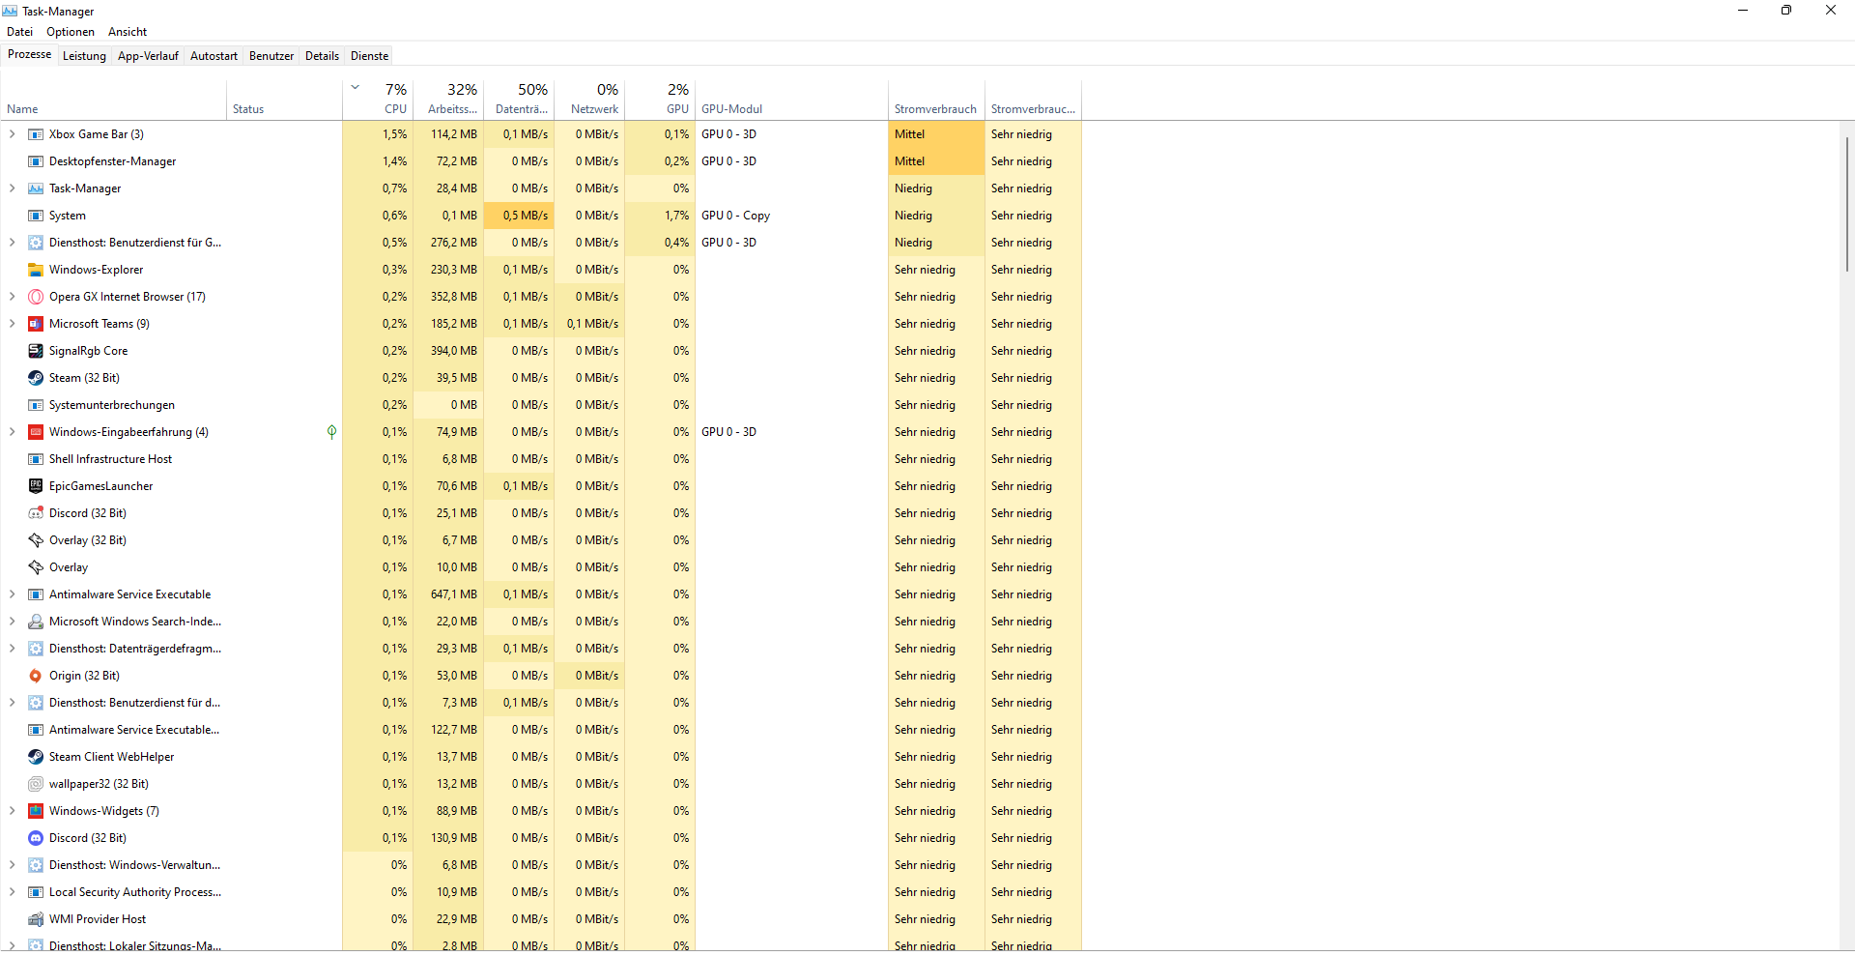The width and height of the screenshot is (1855, 956).
Task: Select the Antimalware Service Executable... 122,7 MB row
Action: 541,730
